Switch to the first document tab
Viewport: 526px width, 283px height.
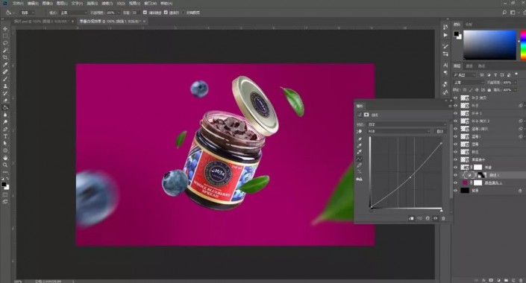click(x=41, y=21)
